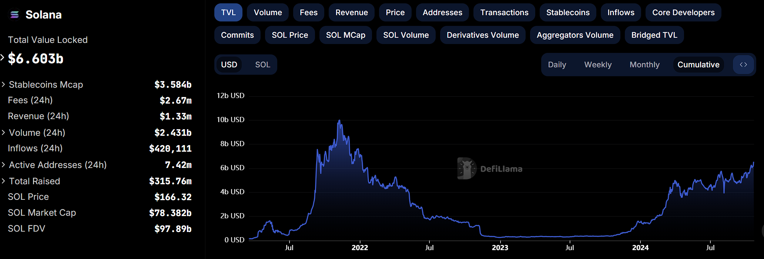This screenshot has width=764, height=259.
Task: Toggle the Volume chart metric
Action: tap(268, 13)
